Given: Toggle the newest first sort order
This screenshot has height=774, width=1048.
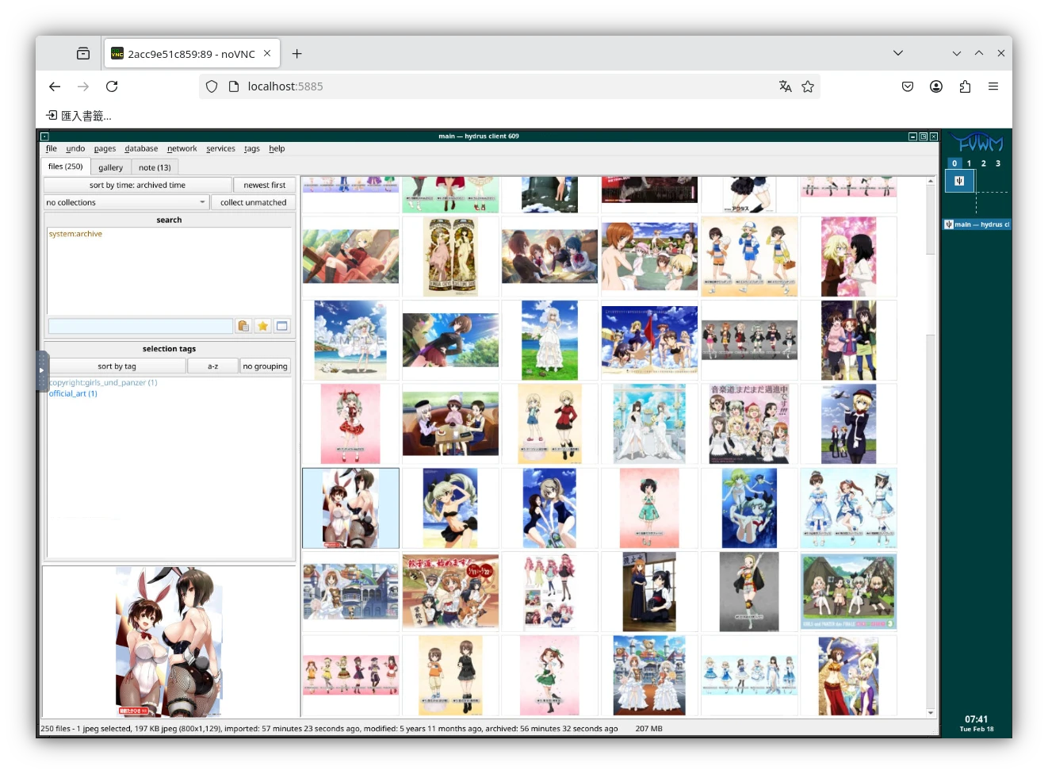Looking at the screenshot, I should pyautogui.click(x=264, y=185).
